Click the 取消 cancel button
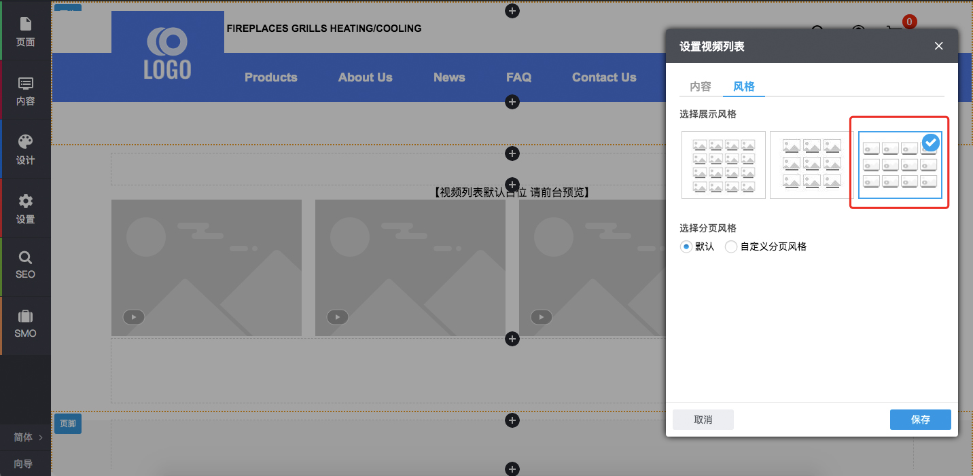 coord(703,420)
